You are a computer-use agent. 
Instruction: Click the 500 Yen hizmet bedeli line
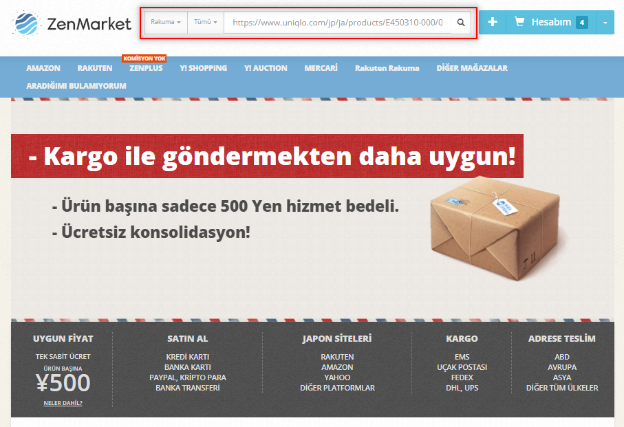[225, 206]
